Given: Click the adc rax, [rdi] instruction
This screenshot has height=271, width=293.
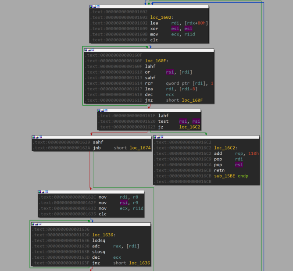Looking at the screenshot, I should 116,246.
